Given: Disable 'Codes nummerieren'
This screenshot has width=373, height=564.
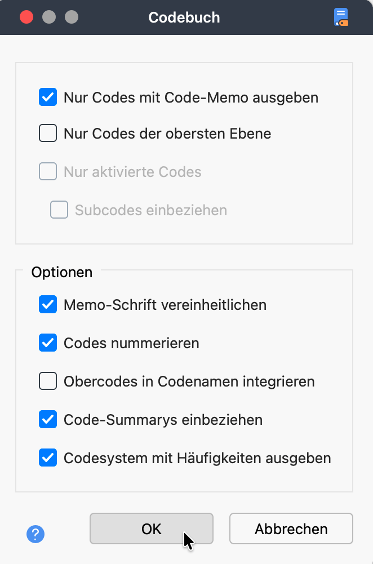Looking at the screenshot, I should tap(48, 343).
